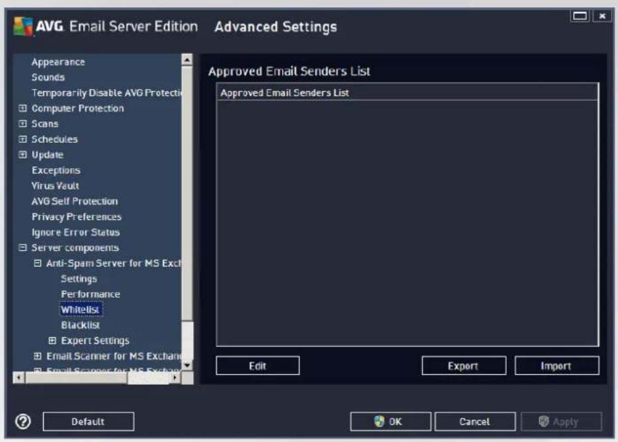Image resolution: width=618 pixels, height=442 pixels.
Task: Select Appearance in settings tree
Action: click(x=58, y=62)
